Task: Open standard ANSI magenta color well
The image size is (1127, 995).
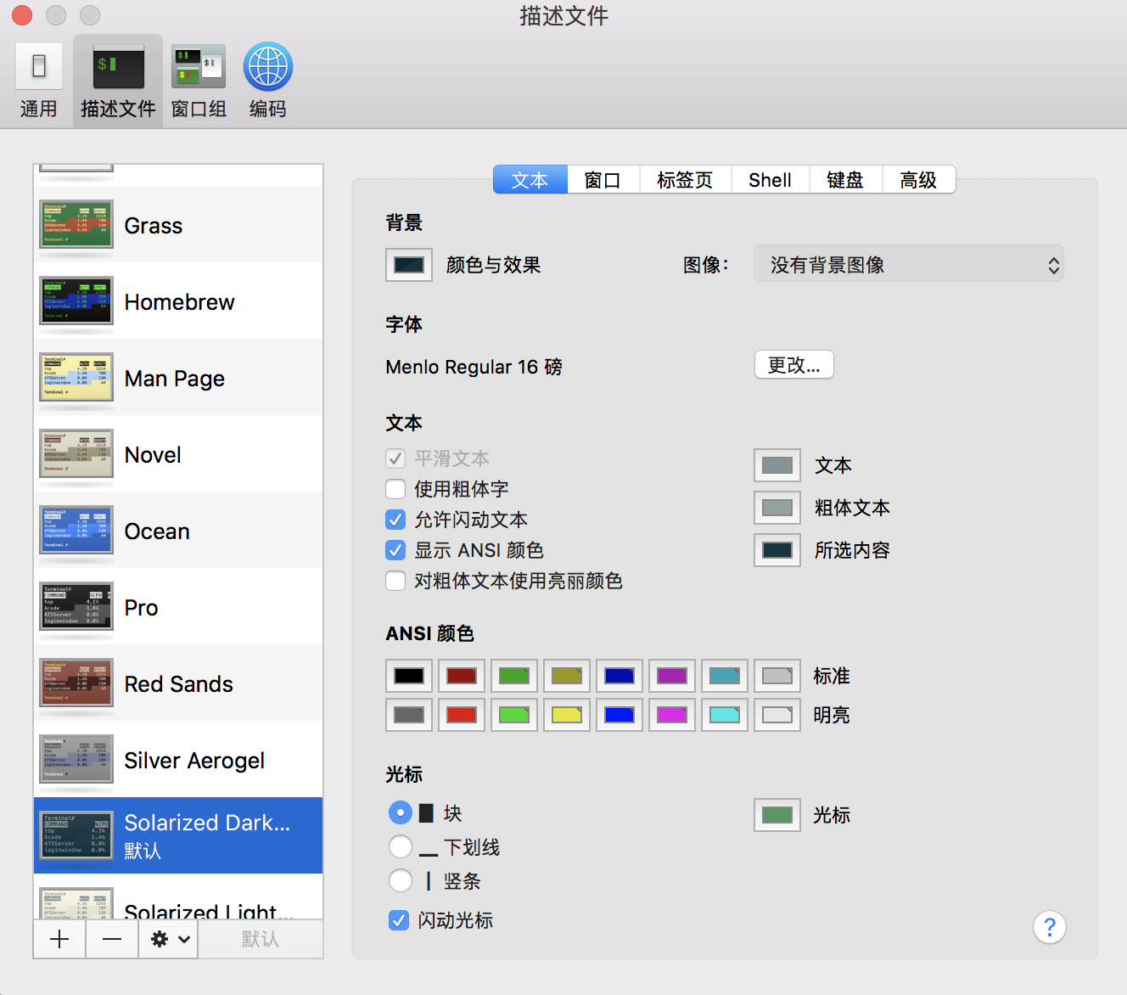Action: pos(672,676)
